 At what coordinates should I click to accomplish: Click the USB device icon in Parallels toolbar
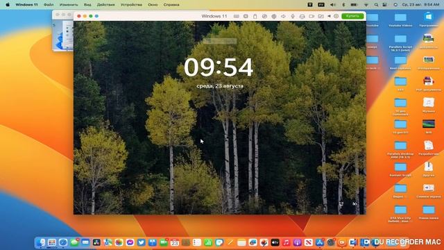coord(255,16)
